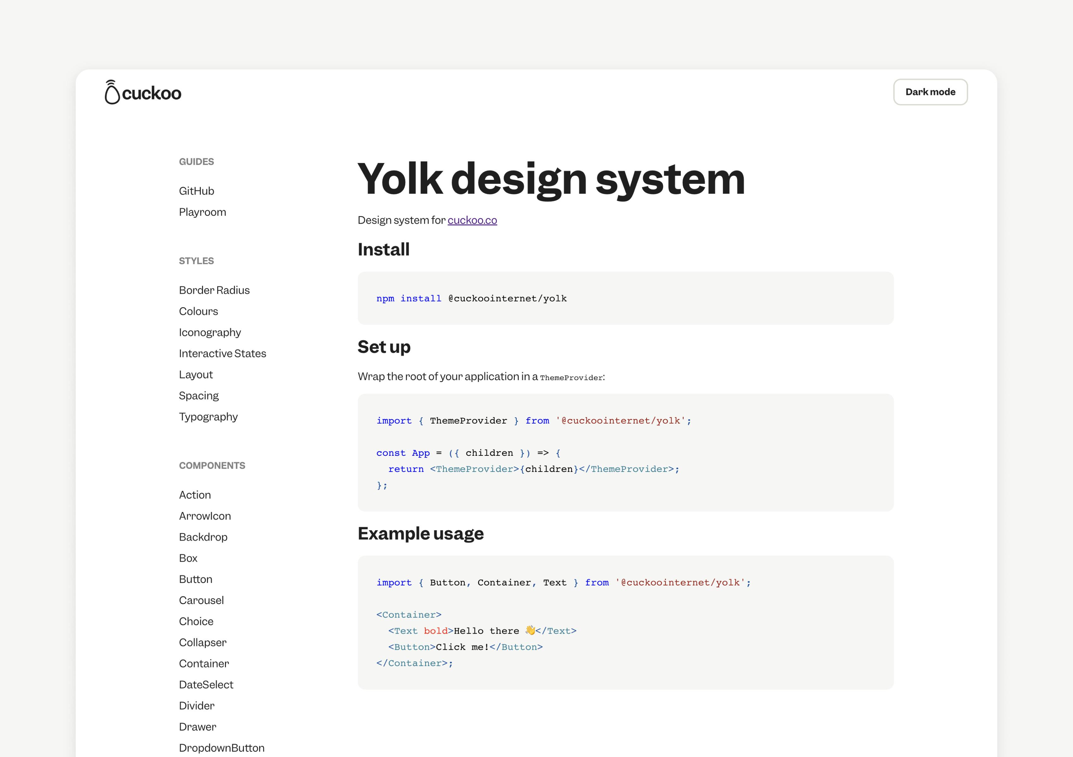Go to Spacing page

pyautogui.click(x=199, y=396)
